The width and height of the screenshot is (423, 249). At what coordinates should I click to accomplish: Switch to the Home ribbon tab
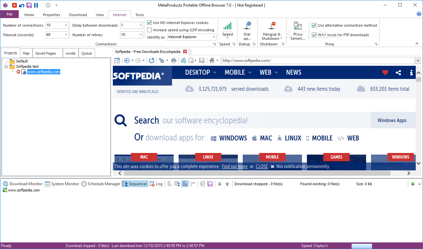(29, 15)
